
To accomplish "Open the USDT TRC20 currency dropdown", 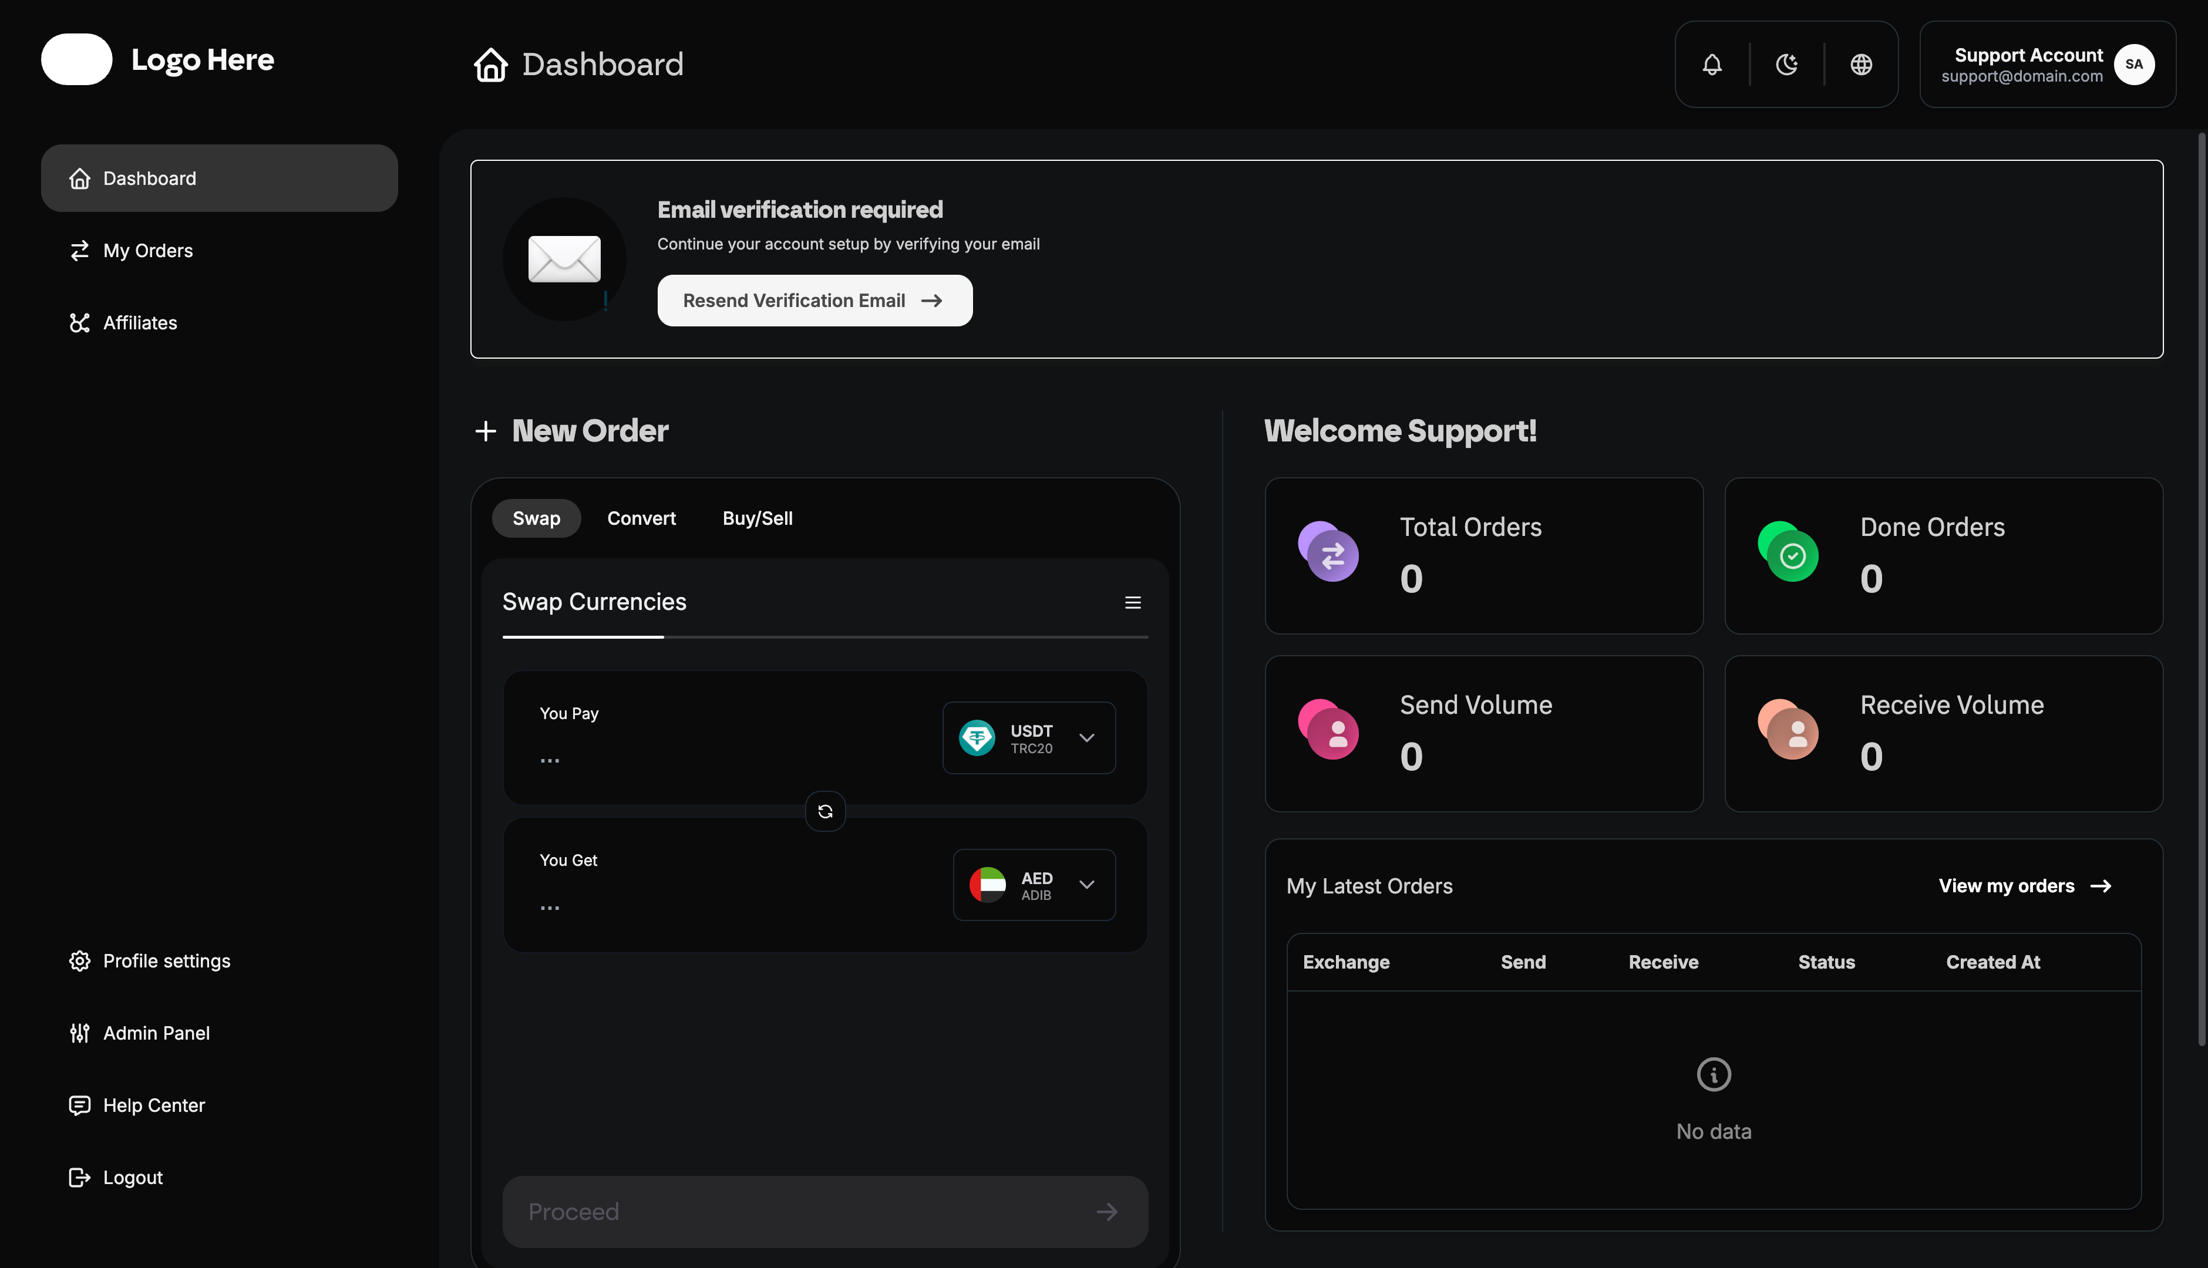I will click(1029, 738).
